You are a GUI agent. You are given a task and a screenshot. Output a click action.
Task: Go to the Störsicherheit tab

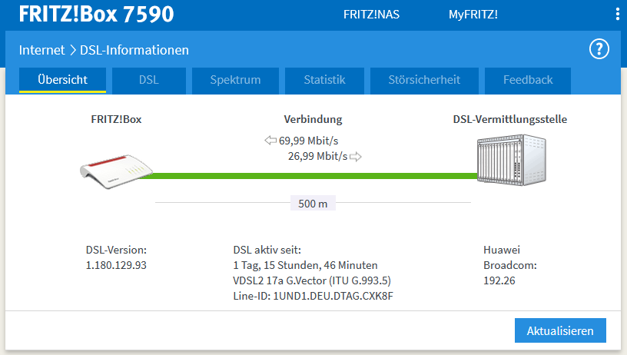[424, 81]
